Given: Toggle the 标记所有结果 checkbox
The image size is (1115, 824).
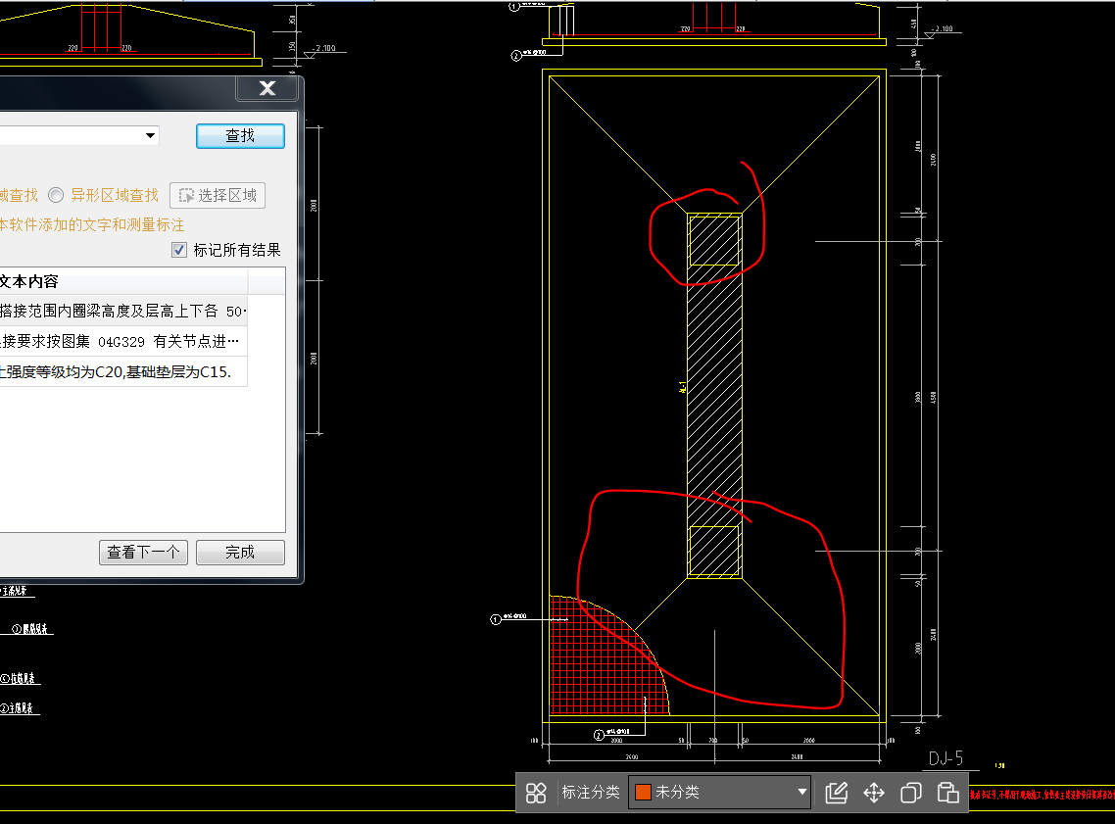Looking at the screenshot, I should (179, 250).
